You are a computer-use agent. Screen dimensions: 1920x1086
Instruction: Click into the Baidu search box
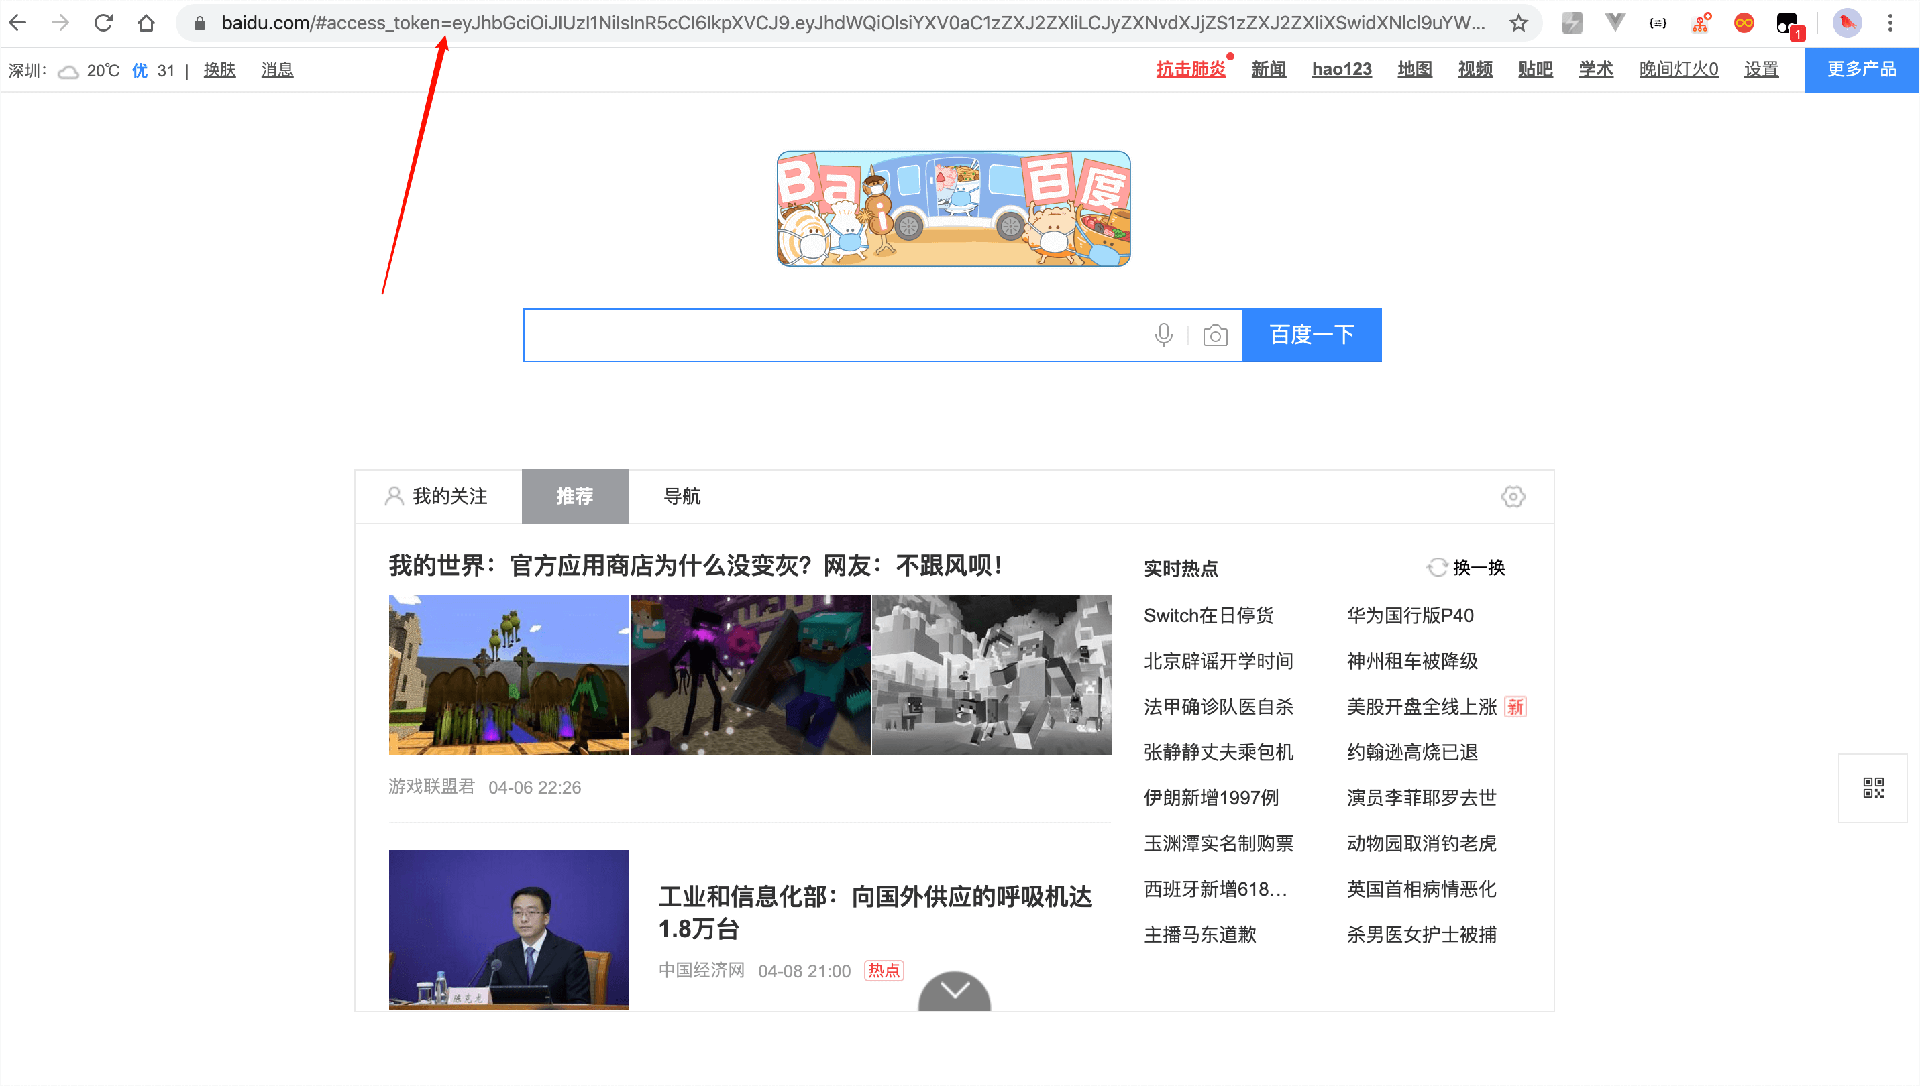[836, 335]
